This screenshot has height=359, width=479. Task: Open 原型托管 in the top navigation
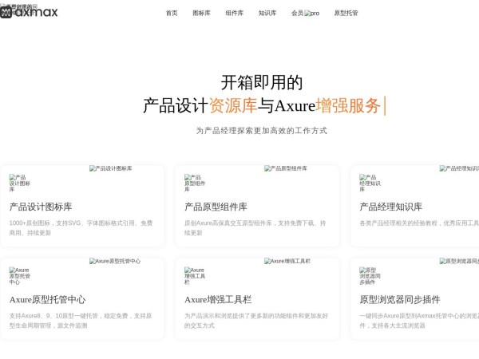point(346,14)
